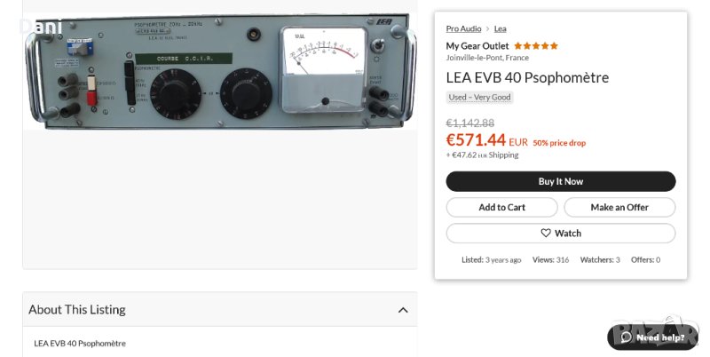Click the chat bubble icon in Need help
Screen dimensions: 710x357
(x=626, y=337)
